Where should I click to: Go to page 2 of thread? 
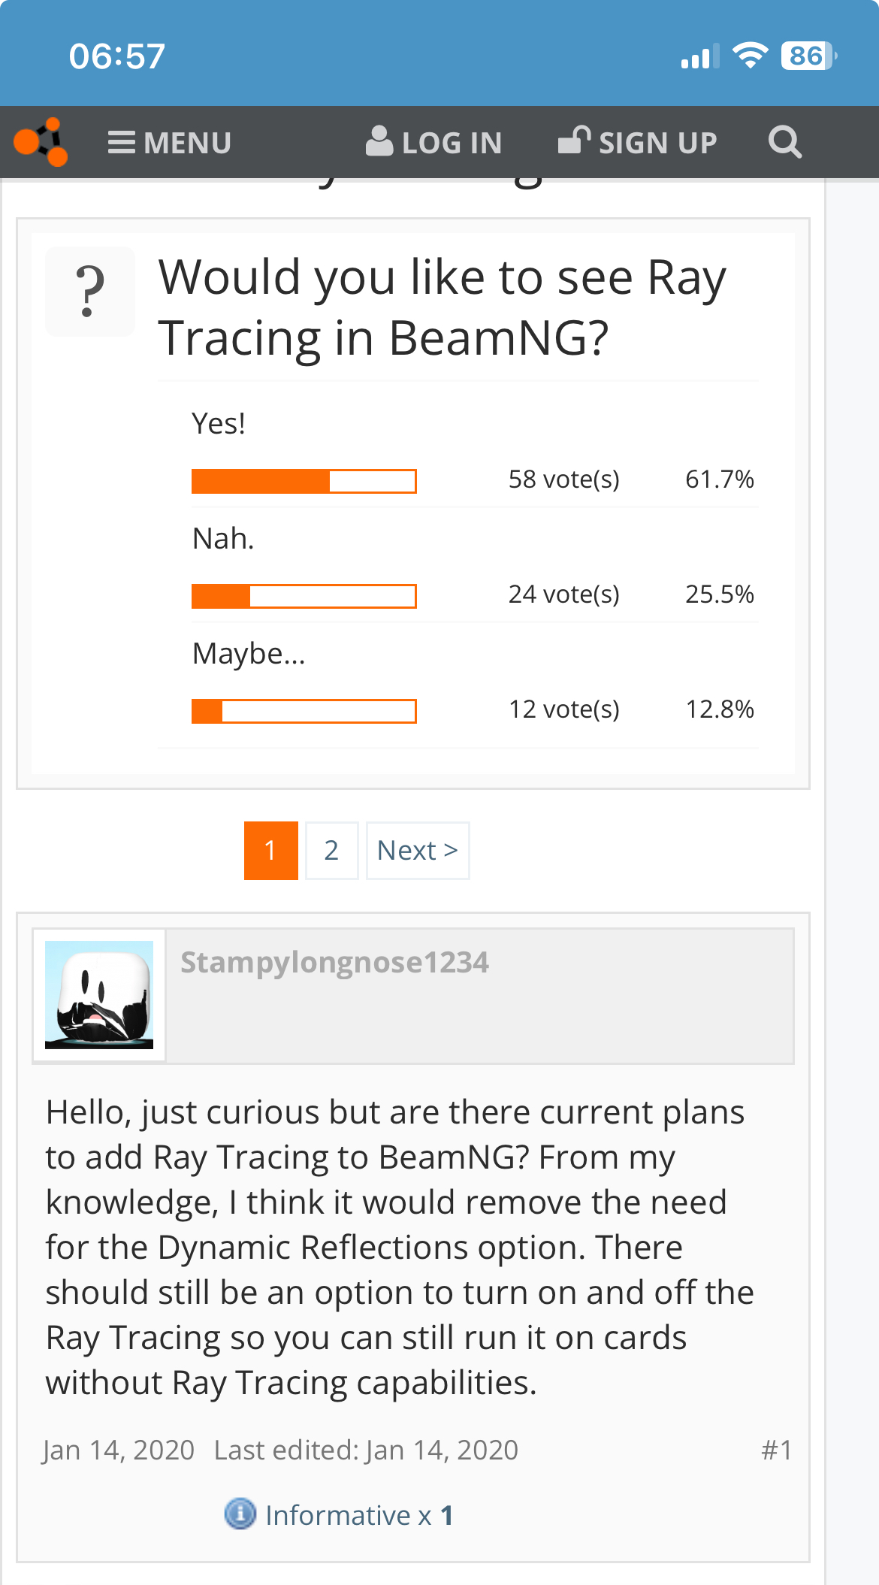[x=331, y=851]
